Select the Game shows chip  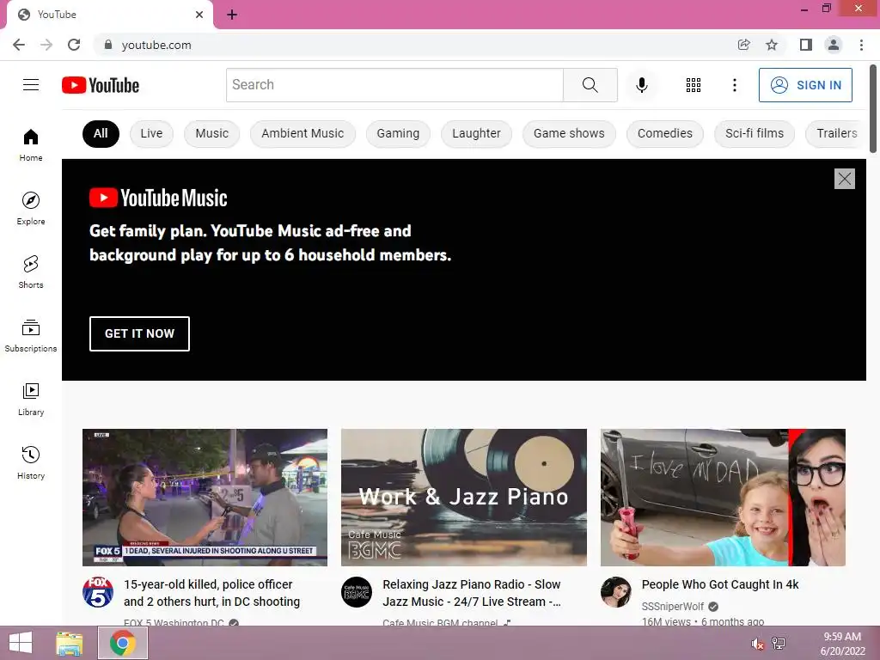(x=569, y=133)
